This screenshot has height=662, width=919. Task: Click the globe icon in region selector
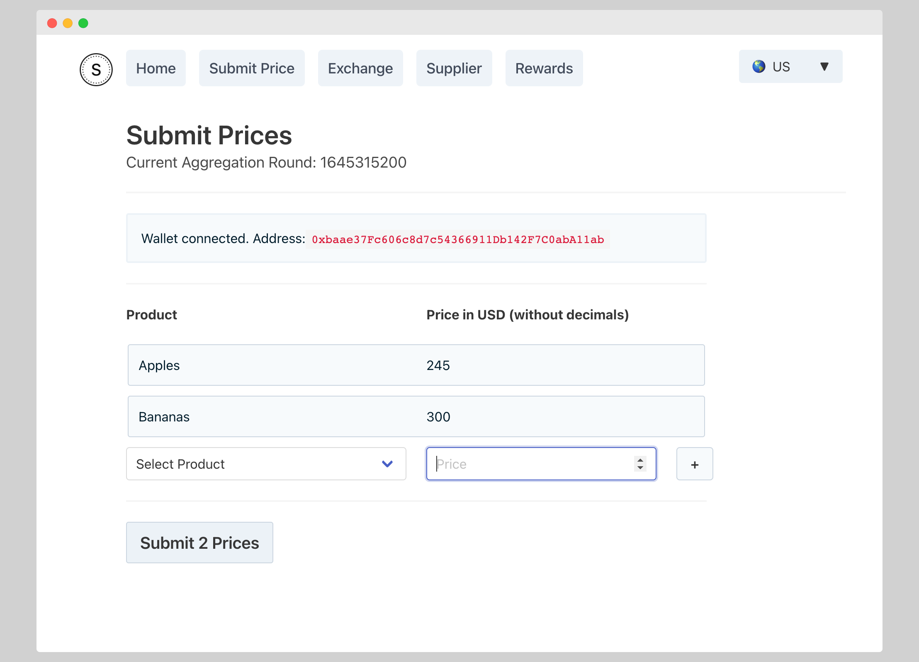[759, 66]
